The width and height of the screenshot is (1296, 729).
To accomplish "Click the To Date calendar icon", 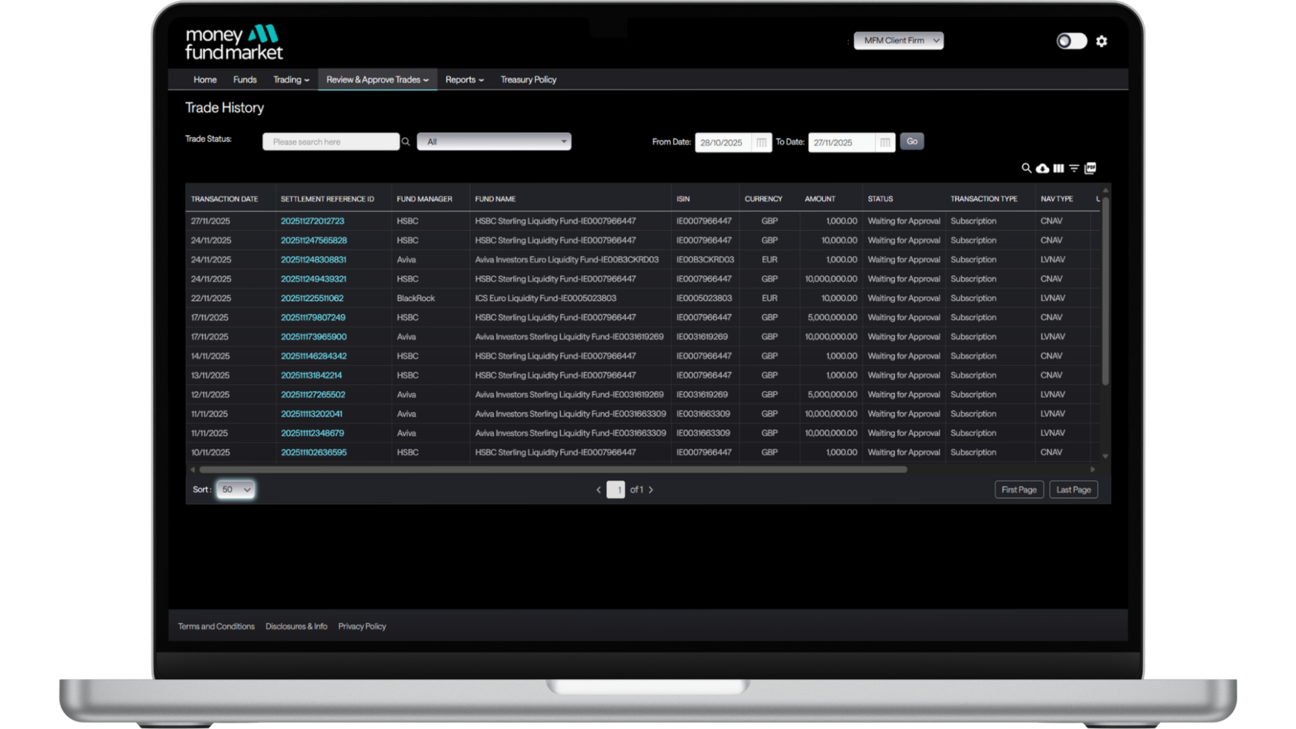I will pos(884,142).
